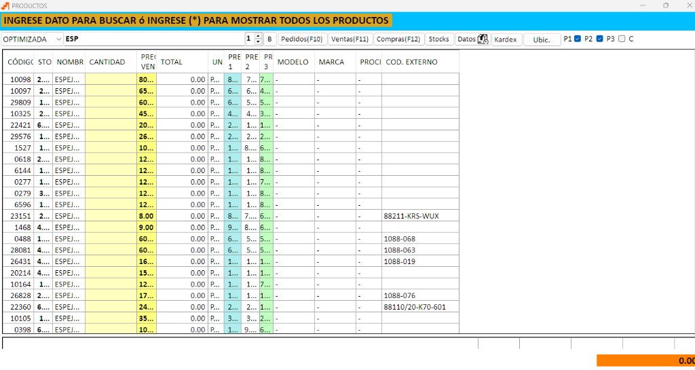This screenshot has width=695, height=370.
Task: Click the 8.00 sale price in row 23151
Action: point(147,217)
